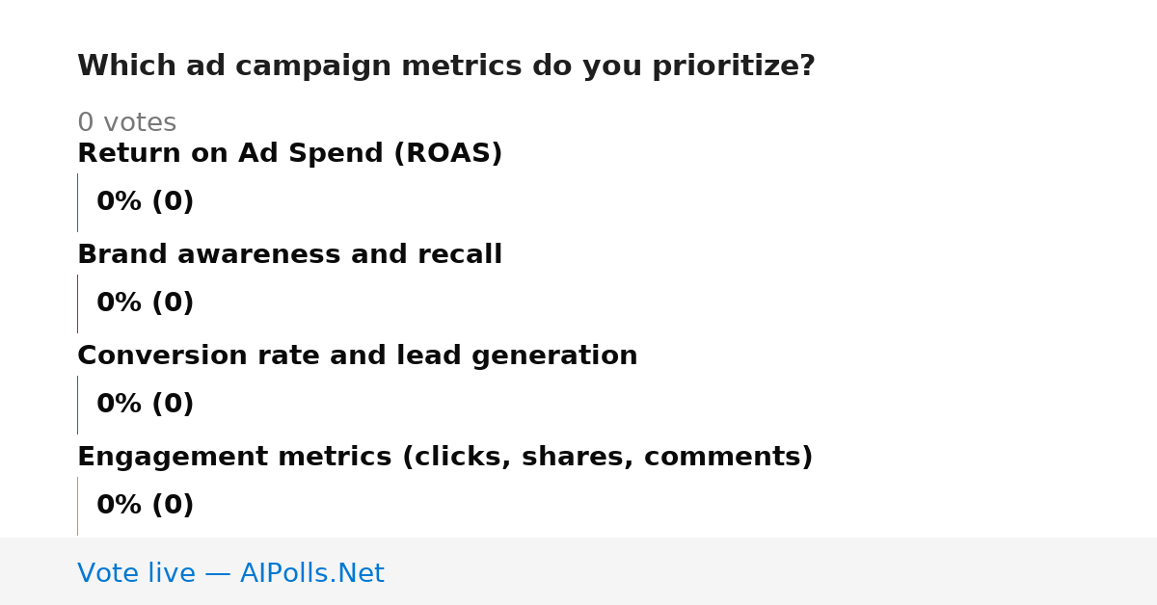Click the Vote live — AIPolls.Net link
The width and height of the screenshot is (1157, 605).
[x=230, y=573]
